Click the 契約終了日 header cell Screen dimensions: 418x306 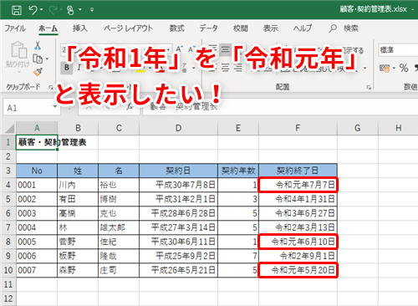coord(298,171)
